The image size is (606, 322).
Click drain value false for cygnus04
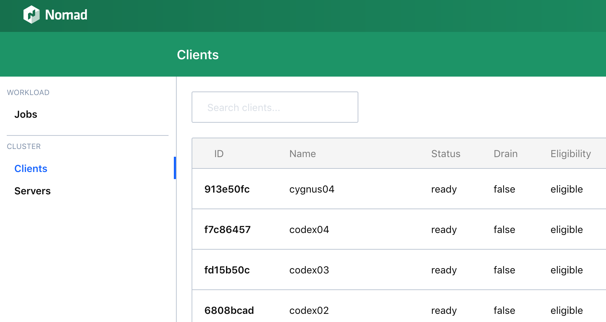click(504, 189)
